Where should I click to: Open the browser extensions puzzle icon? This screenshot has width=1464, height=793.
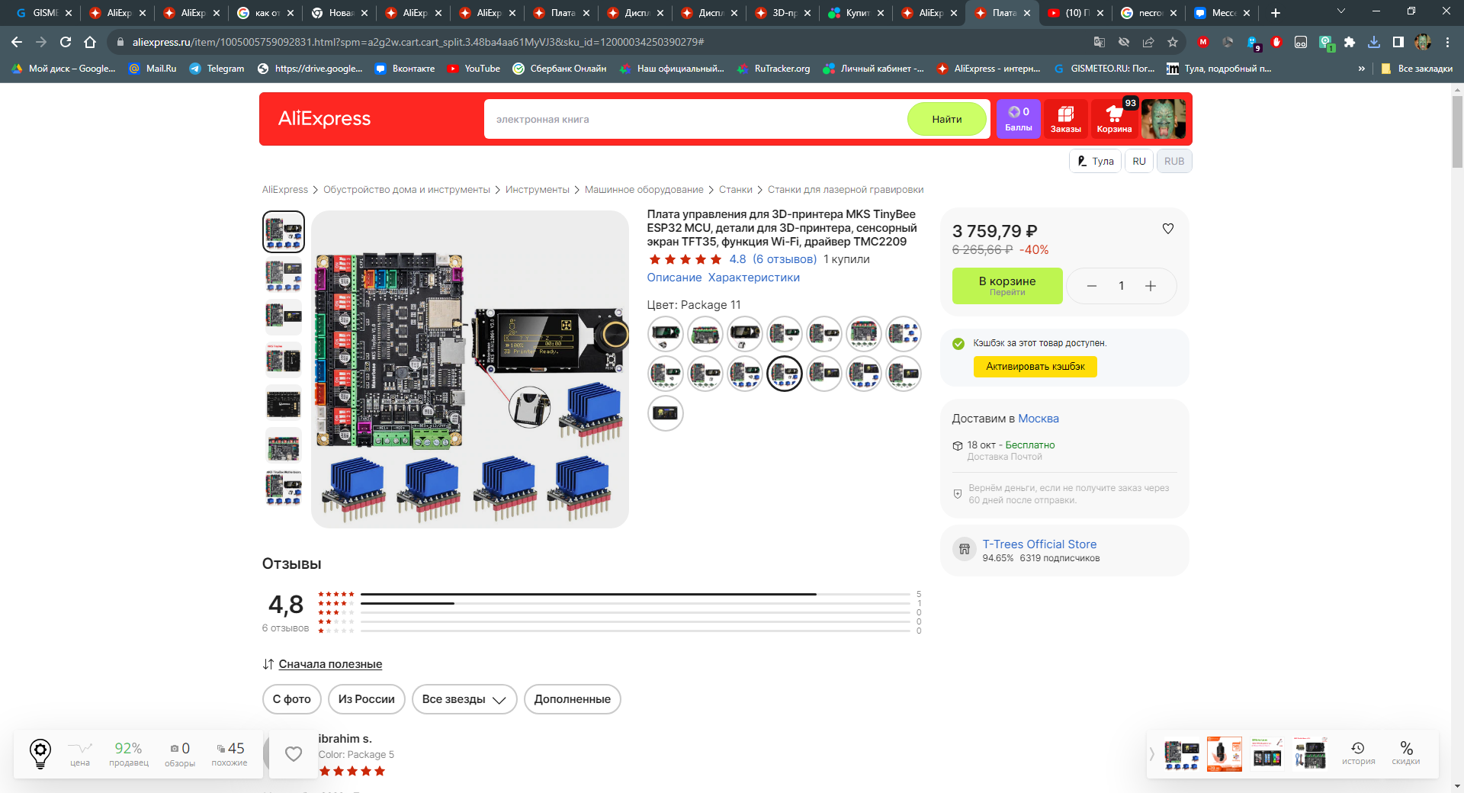click(1350, 42)
